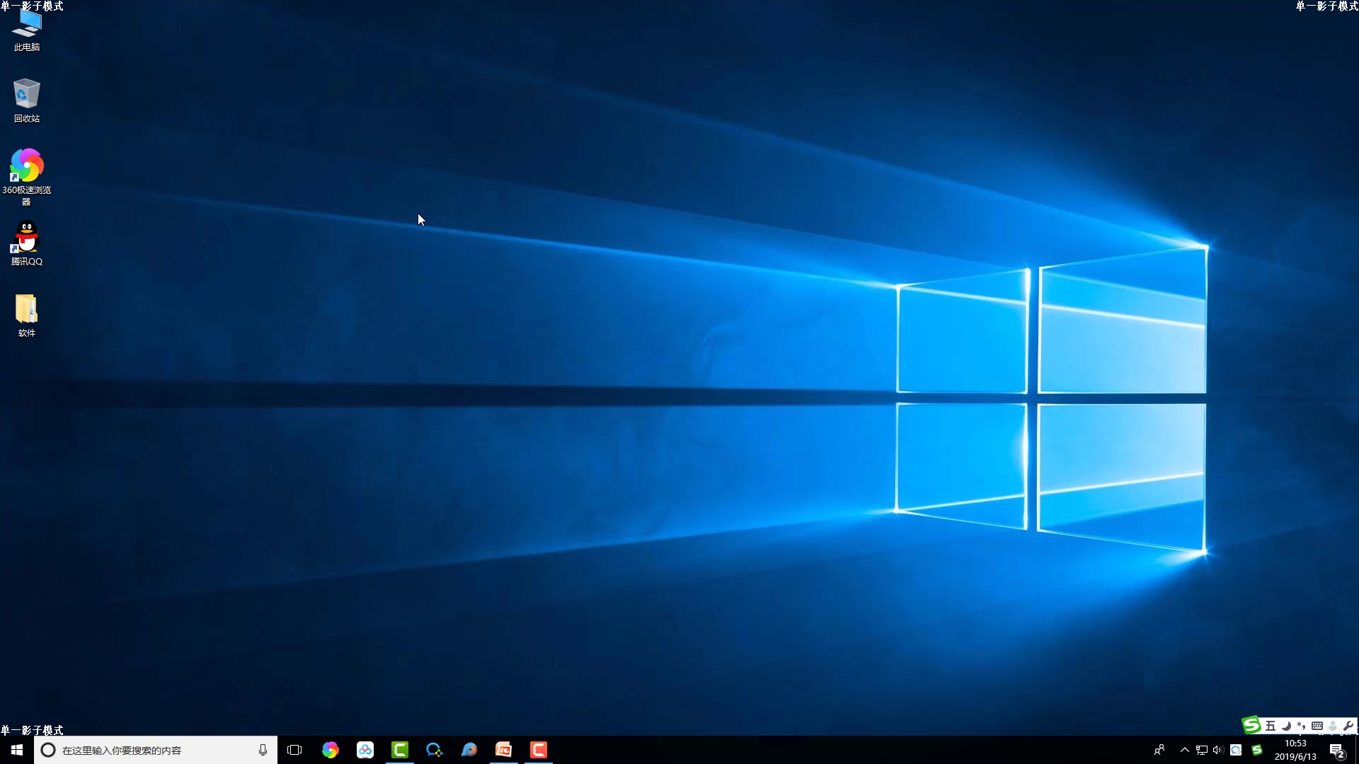Switch to the red Camtasia recorder icon
This screenshot has height=764, width=1359.
point(539,750)
